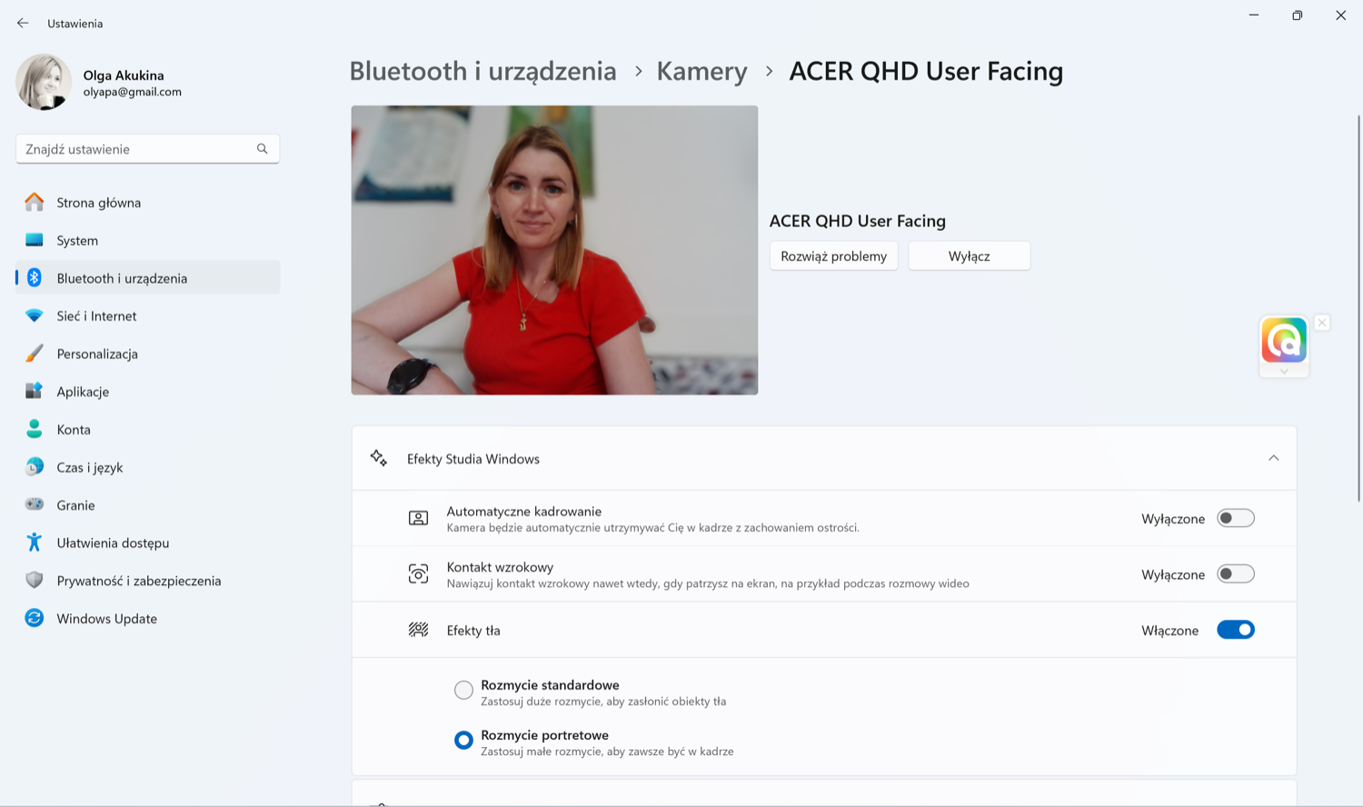Open Granie settings category

coord(147,504)
